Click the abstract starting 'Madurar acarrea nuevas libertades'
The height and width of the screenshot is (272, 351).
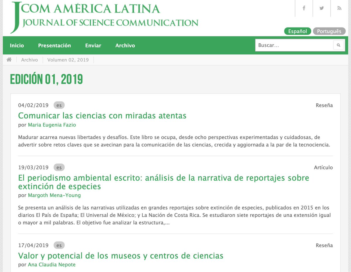coord(175,141)
